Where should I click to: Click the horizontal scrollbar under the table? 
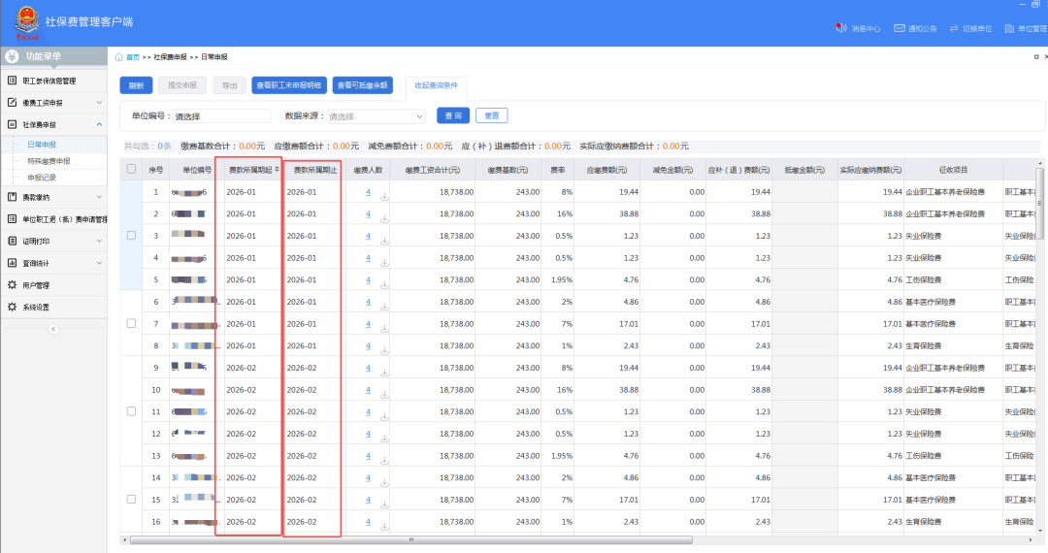[x=411, y=539]
